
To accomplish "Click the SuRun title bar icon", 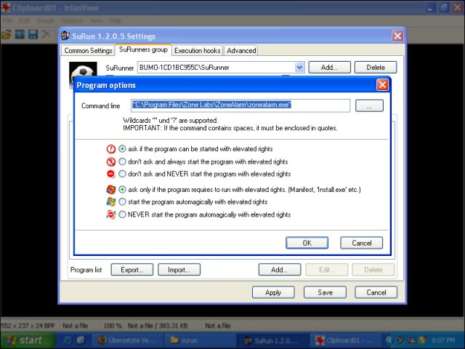I will (x=65, y=36).
